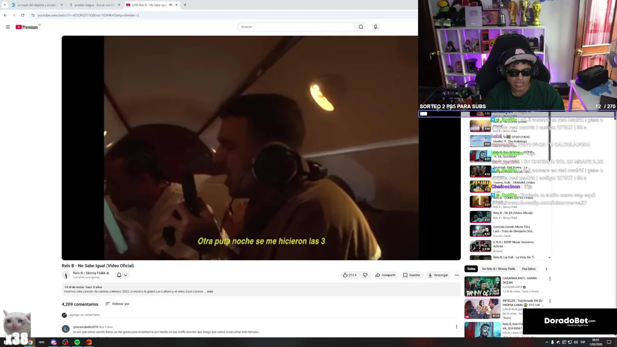Open the taskbar clock showing 08:55
The image size is (617, 347).
(x=596, y=342)
